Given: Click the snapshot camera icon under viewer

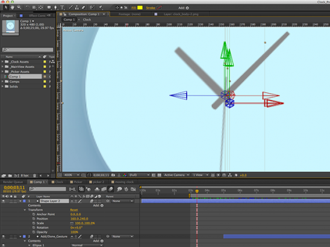Looking at the screenshot, I should [113, 175].
